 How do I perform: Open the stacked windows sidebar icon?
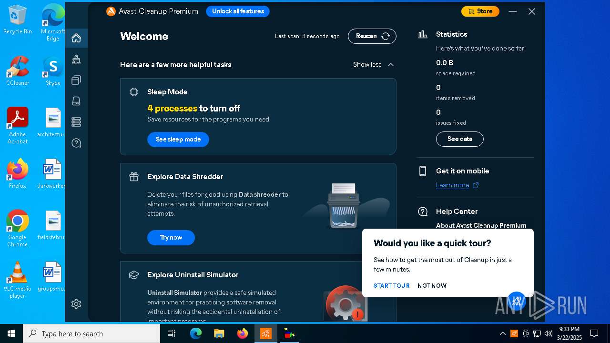point(76,80)
